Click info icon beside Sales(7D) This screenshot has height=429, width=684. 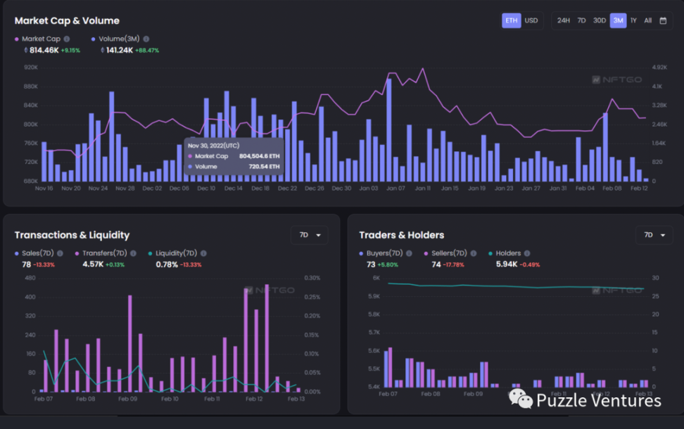point(60,253)
